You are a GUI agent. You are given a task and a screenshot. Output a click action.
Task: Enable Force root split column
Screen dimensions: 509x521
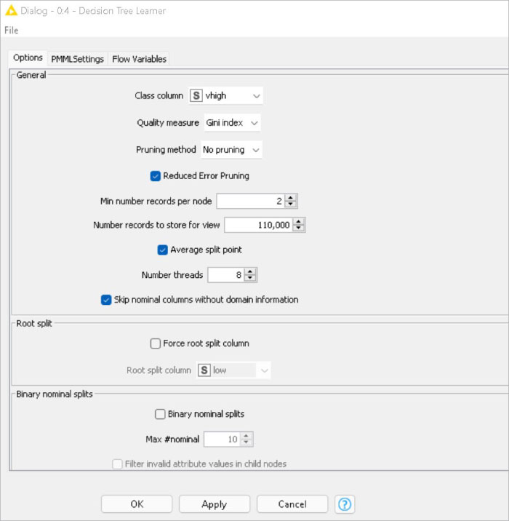(156, 343)
